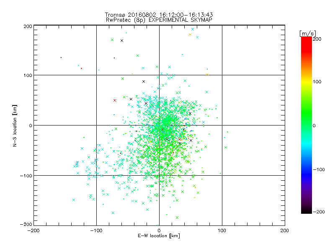Image resolution: width=335 pixels, height=251 pixels.
Task: Click the N-S axis tick label '0'
Action: (31, 125)
